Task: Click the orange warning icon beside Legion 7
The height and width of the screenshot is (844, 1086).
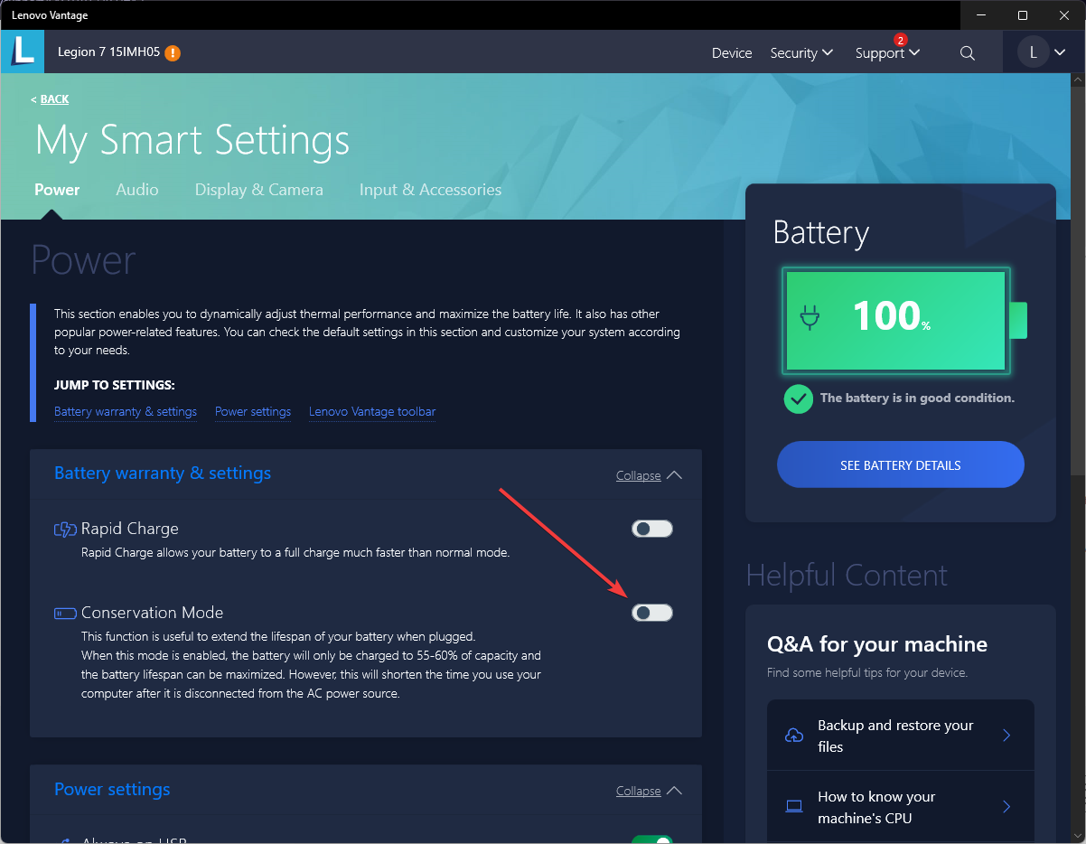Action: [x=173, y=52]
